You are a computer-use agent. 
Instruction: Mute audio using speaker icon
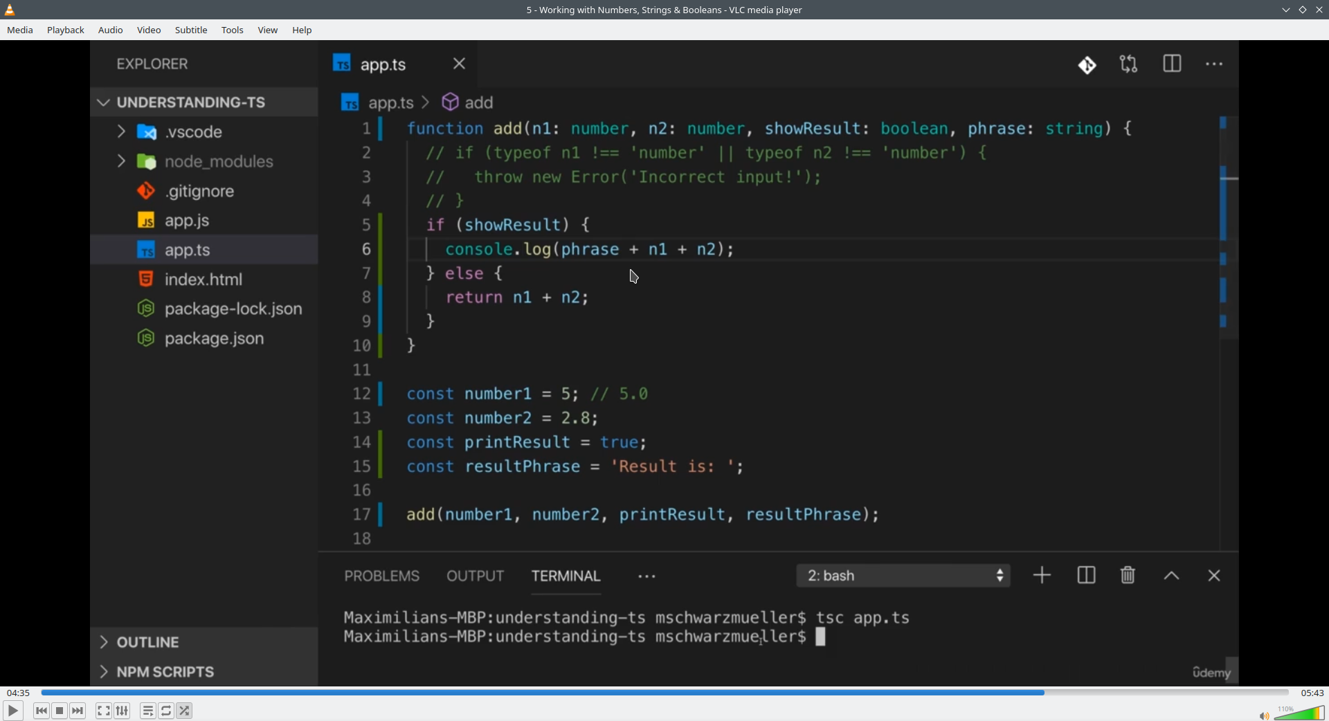click(x=1264, y=715)
